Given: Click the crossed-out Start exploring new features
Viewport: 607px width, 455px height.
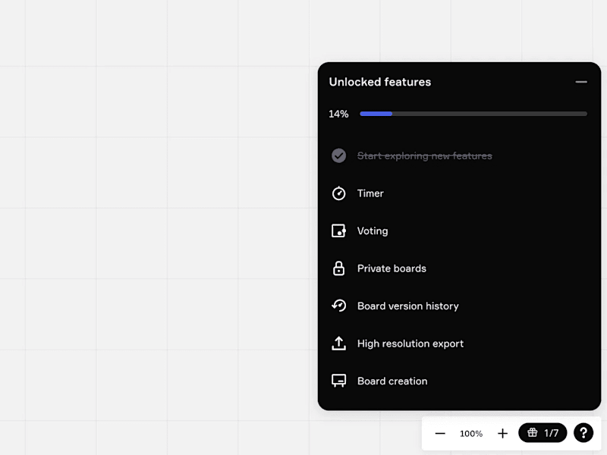Looking at the screenshot, I should [425, 156].
